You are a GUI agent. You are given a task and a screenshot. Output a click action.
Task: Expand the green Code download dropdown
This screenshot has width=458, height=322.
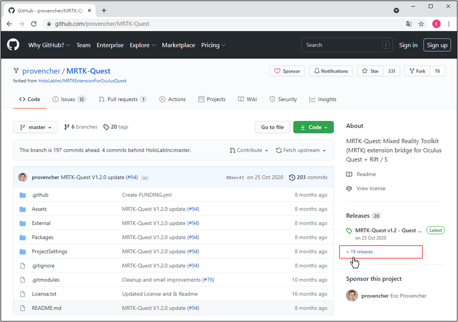tap(313, 127)
